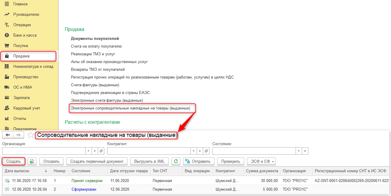
Task: Expand the Организация dropdown list
Action: [x=89, y=151]
